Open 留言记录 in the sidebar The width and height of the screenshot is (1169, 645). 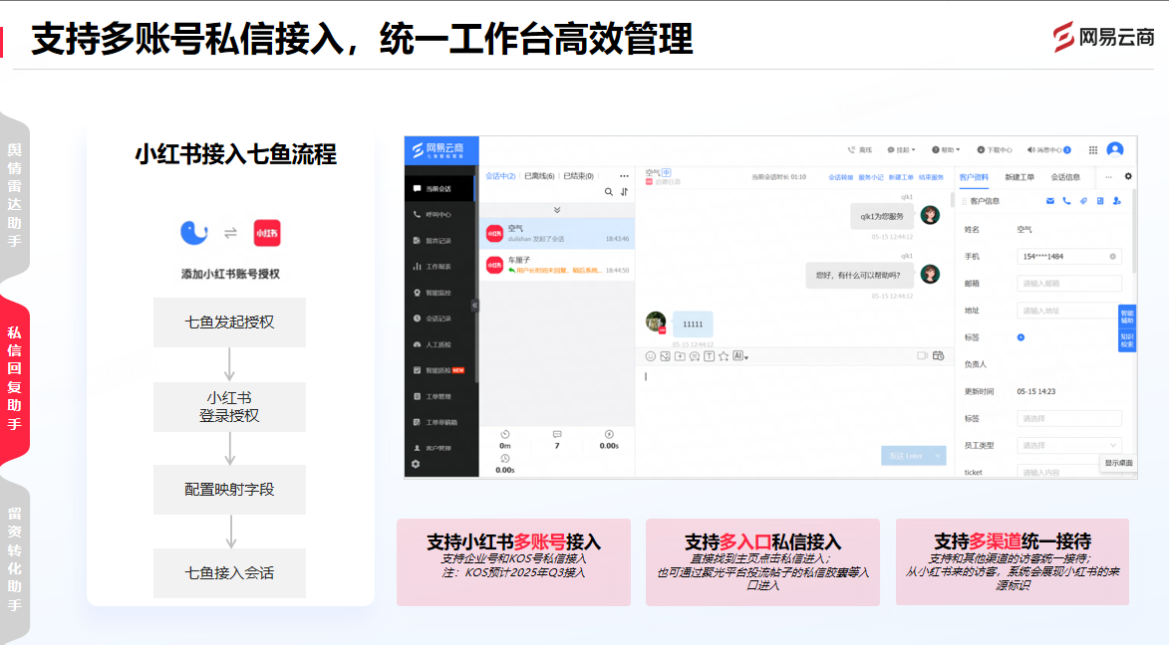[439, 241]
